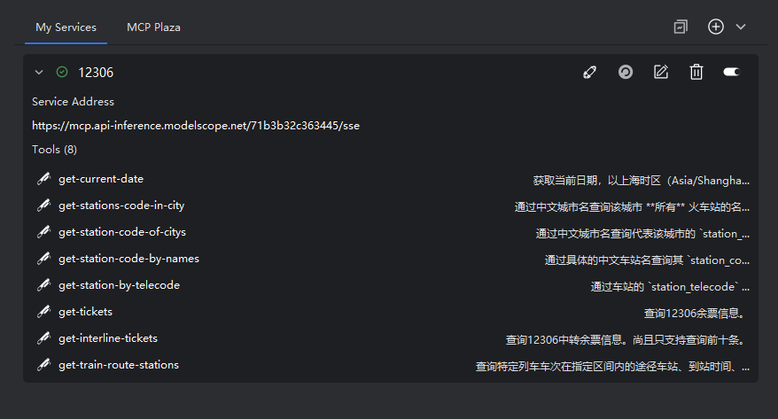Click the wrench icon beside get-current-date
Image resolution: width=778 pixels, height=419 pixels.
coord(43,179)
